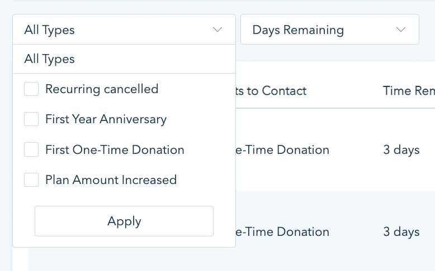Click the chevron arrow on All Types dropdown

pyautogui.click(x=218, y=30)
